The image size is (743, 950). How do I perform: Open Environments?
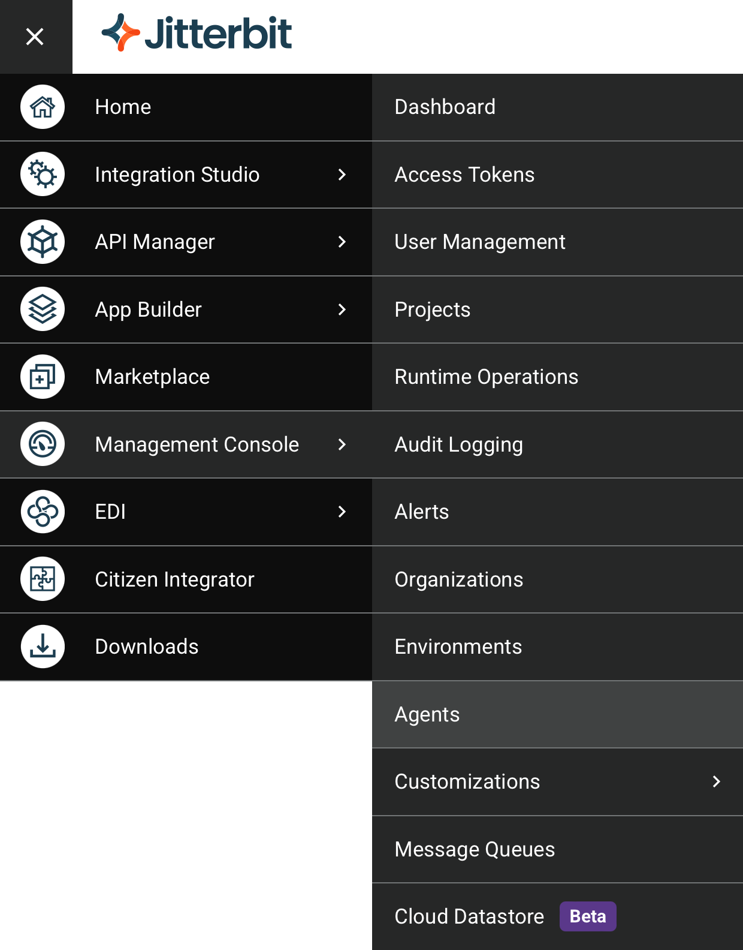[557, 647]
